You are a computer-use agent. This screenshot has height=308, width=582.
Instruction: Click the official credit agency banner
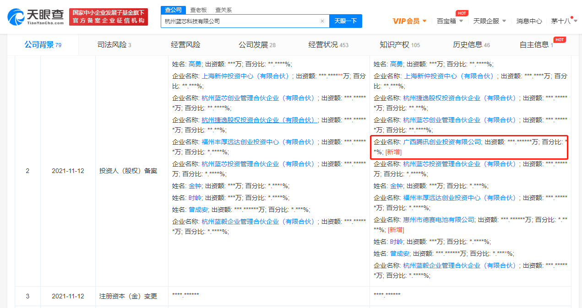(x=109, y=17)
